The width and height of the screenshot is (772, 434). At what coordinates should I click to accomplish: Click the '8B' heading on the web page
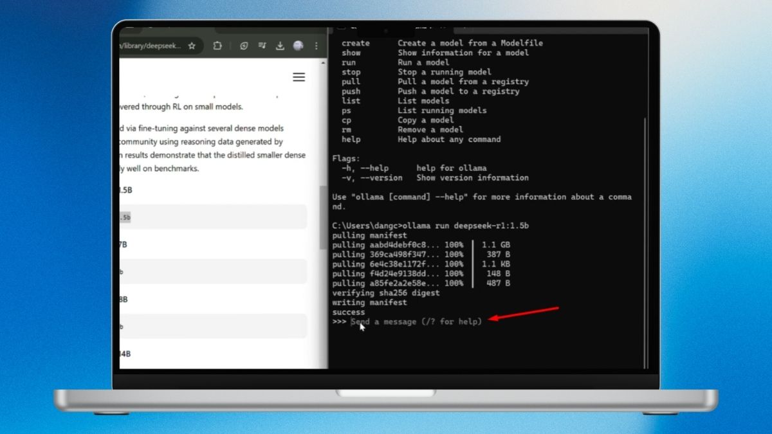pos(123,300)
